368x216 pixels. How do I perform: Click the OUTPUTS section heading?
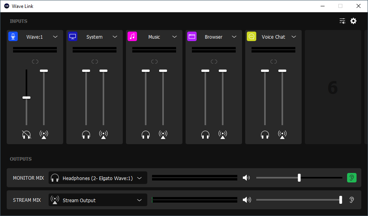21,159
